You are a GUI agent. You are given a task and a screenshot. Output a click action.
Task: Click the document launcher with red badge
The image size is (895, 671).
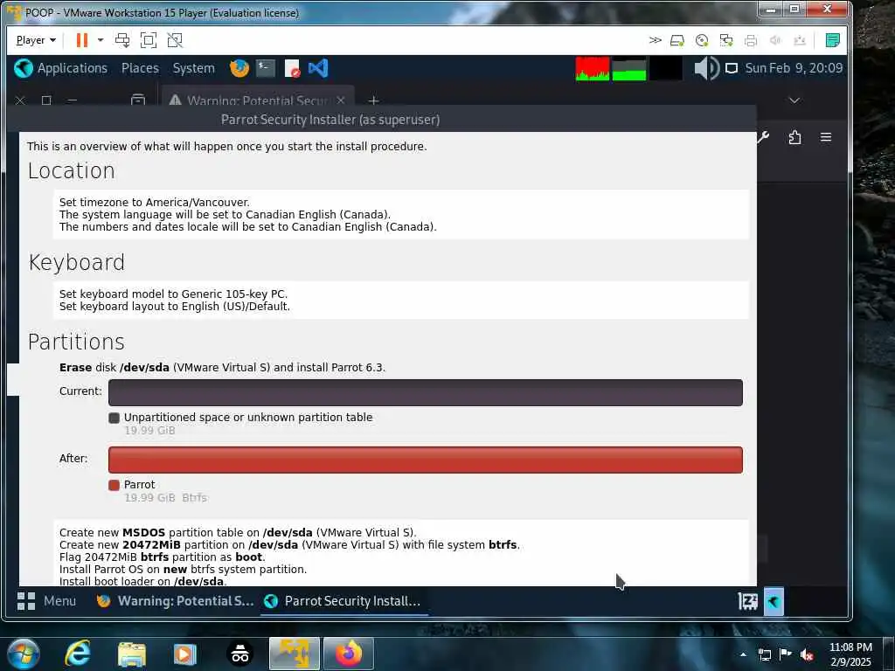pos(292,68)
